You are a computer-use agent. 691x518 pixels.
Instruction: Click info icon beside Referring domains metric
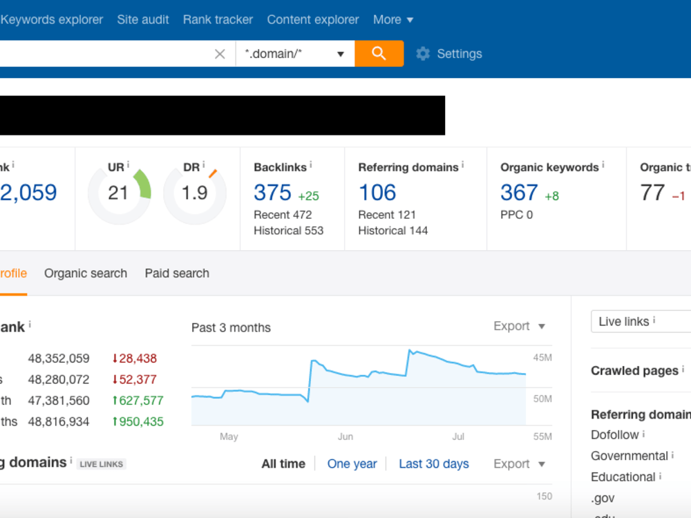pos(463,165)
